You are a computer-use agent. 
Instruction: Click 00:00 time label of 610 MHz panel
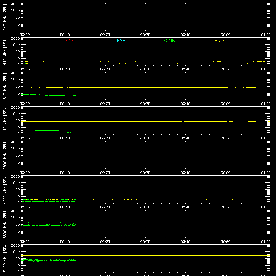25,104
